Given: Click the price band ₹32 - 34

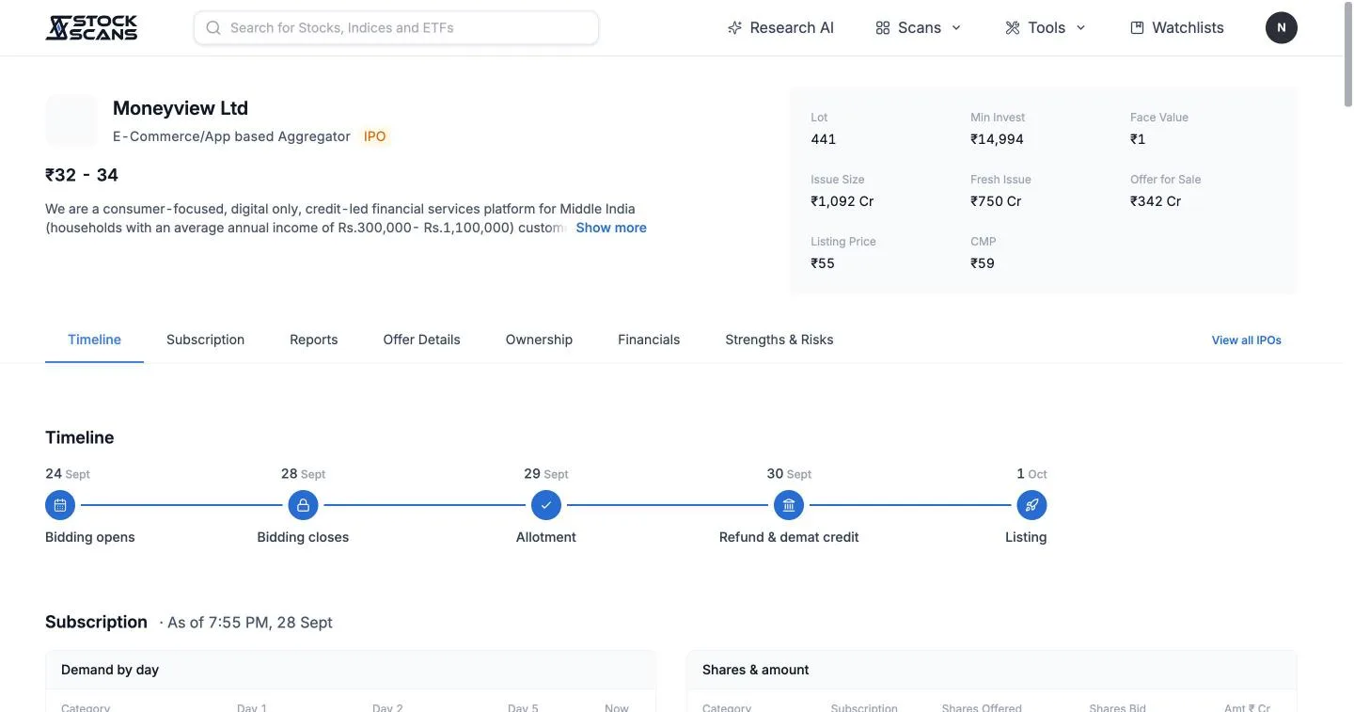Looking at the screenshot, I should pyautogui.click(x=82, y=175).
